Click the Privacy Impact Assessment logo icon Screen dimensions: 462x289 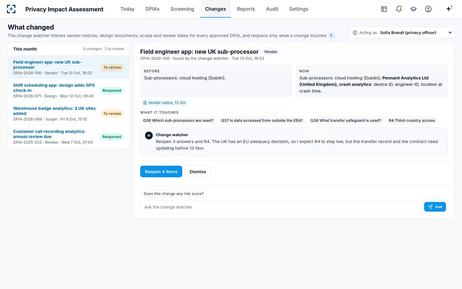click(x=11, y=9)
